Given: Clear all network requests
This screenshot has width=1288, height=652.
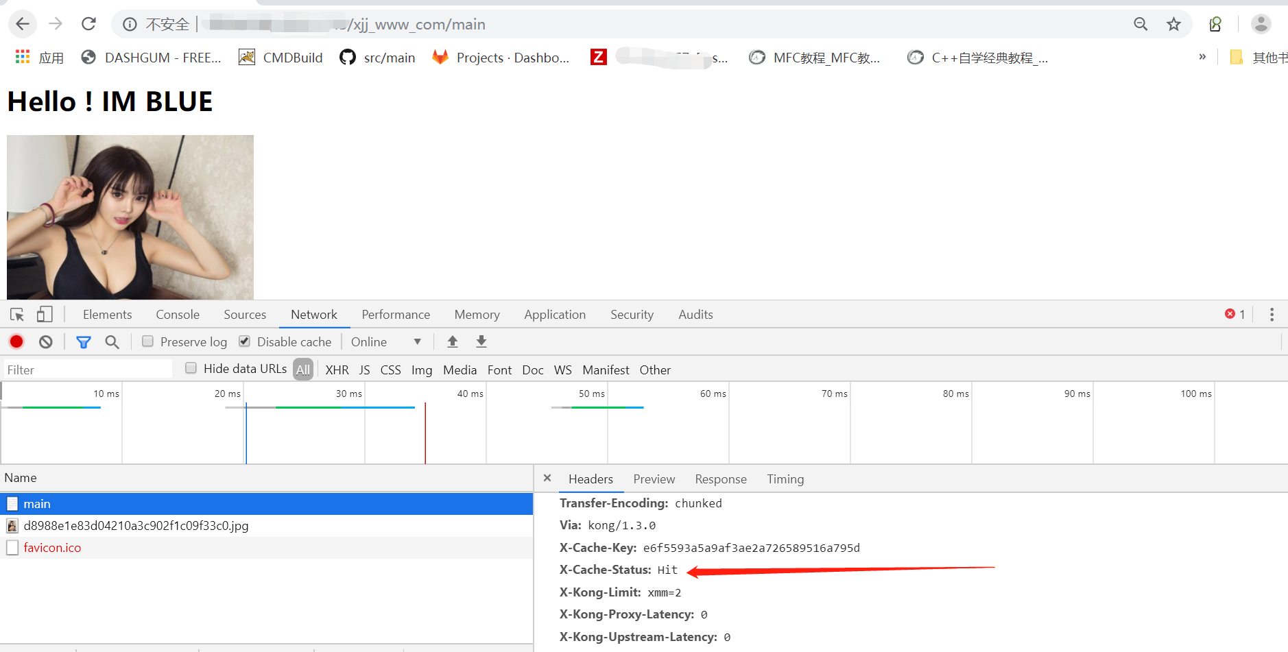Looking at the screenshot, I should click(45, 341).
